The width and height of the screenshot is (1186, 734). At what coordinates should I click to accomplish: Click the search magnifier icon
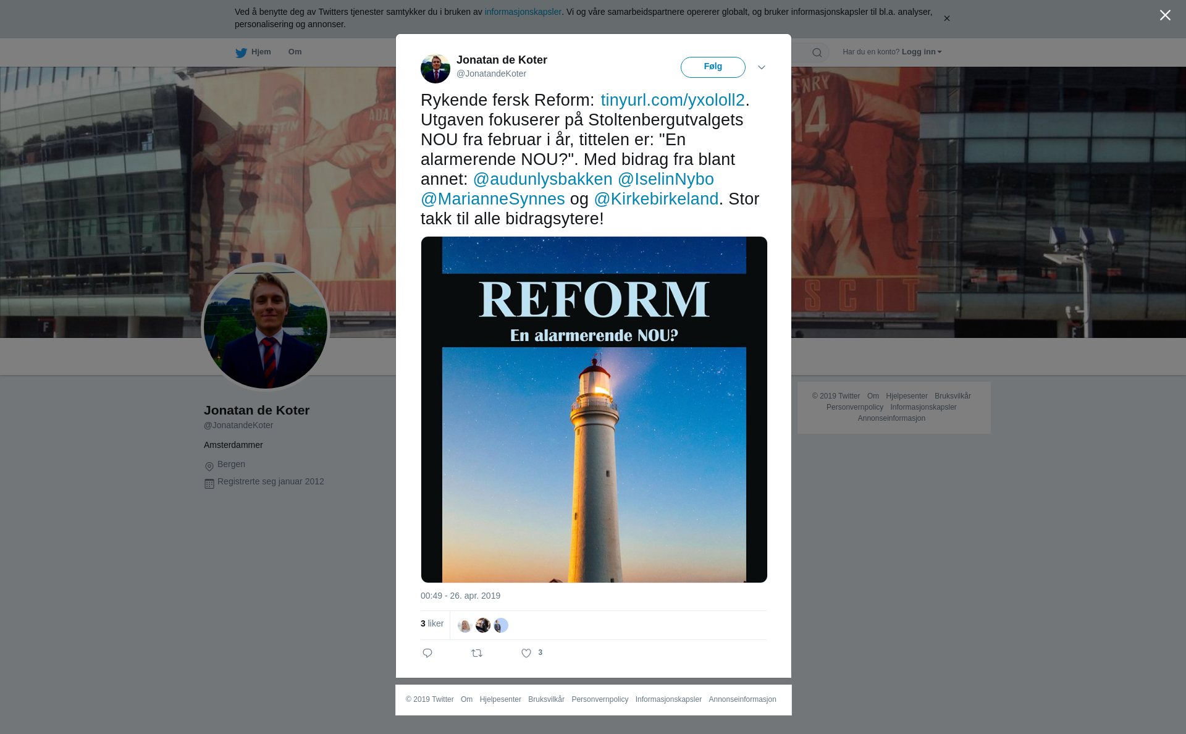point(817,53)
